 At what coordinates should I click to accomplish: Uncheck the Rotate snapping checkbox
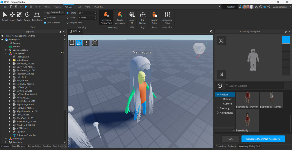click(x=68, y=13)
